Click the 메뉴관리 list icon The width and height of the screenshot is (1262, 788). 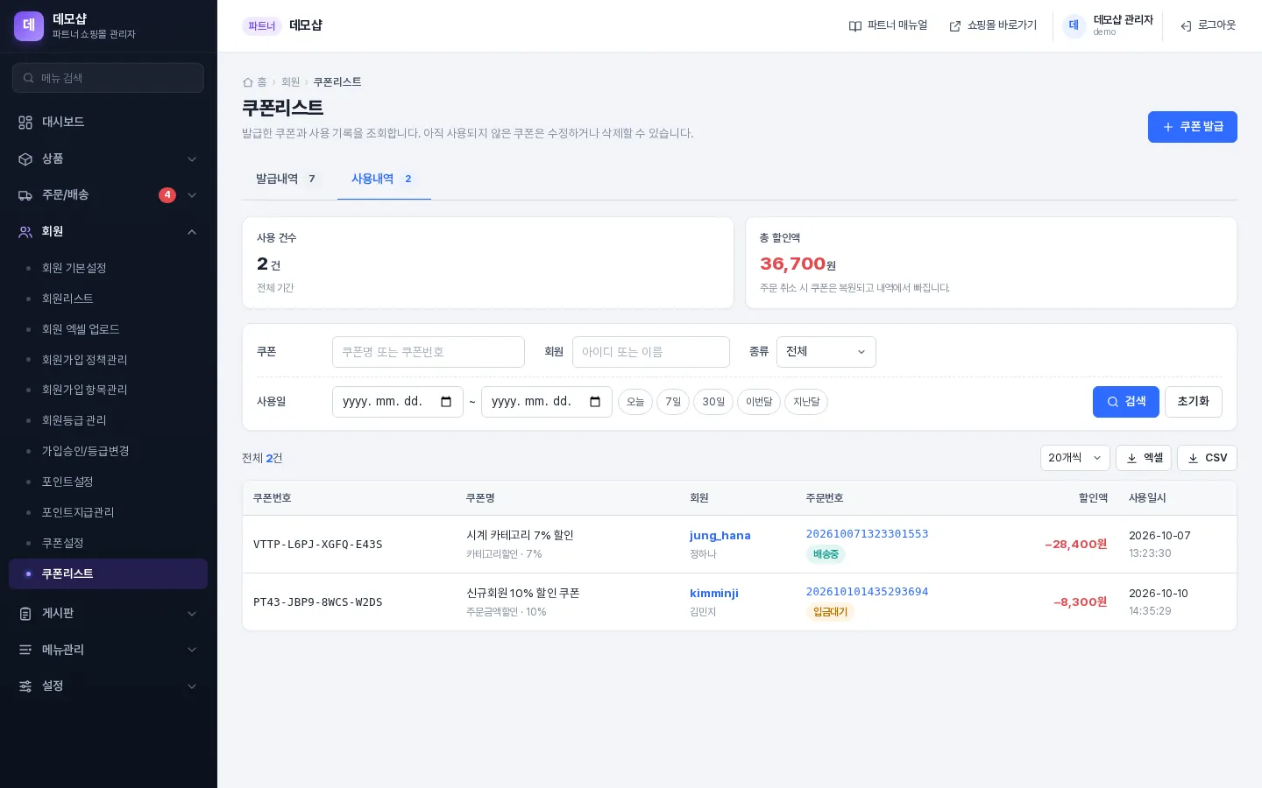point(25,650)
